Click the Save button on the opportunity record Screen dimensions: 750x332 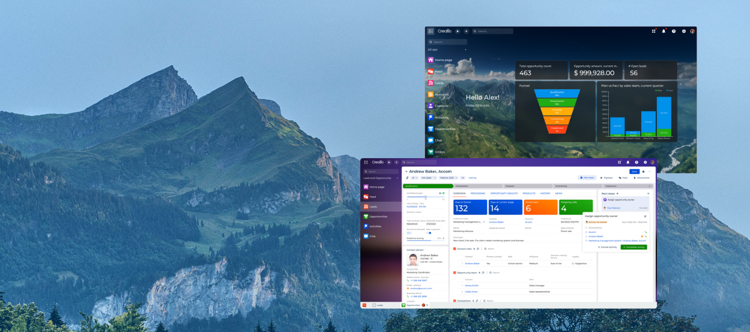coord(634,172)
